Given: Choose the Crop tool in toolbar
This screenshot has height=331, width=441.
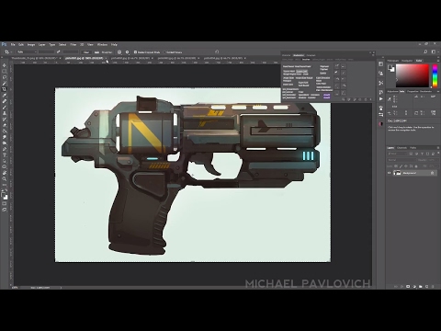Looking at the screenshot, I should click(x=5, y=89).
